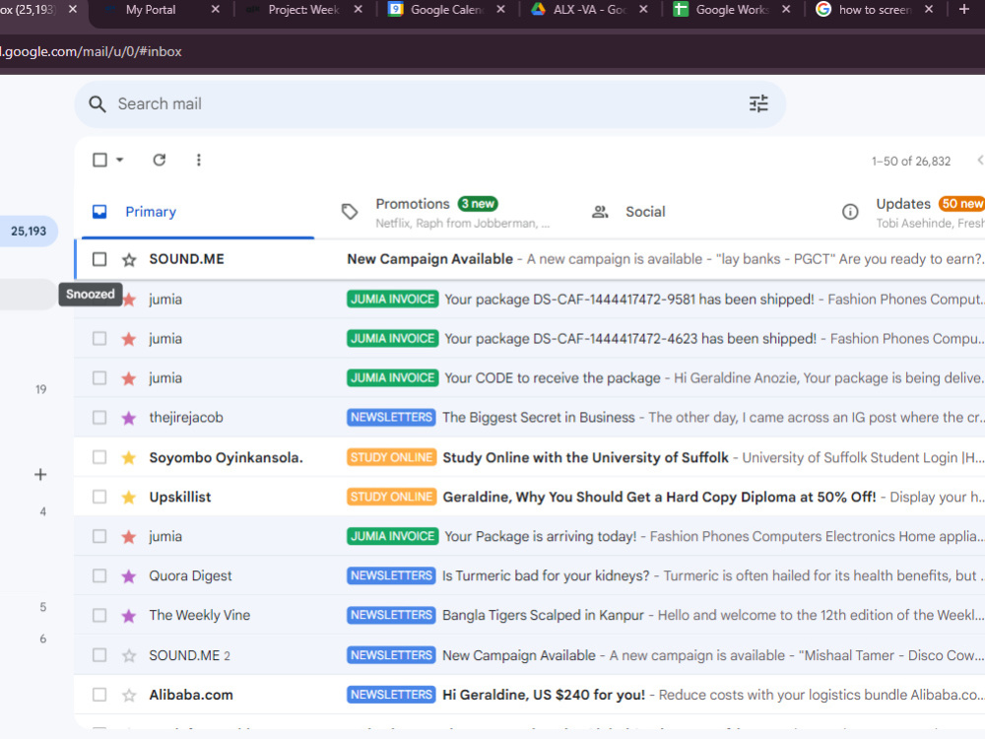The width and height of the screenshot is (985, 739).
Task: Switch to the Google Works browser tab
Action: 732,10
